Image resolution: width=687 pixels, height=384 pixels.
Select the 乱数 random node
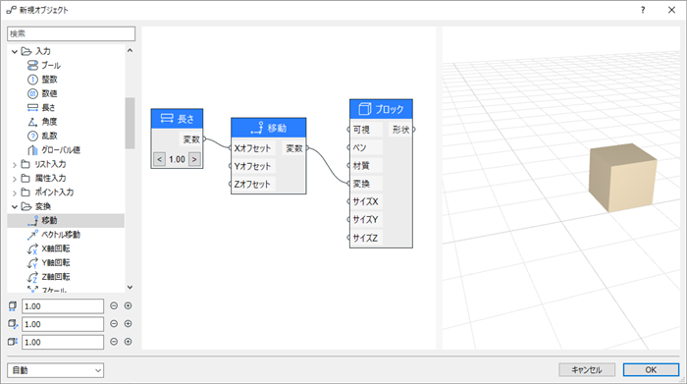point(43,136)
